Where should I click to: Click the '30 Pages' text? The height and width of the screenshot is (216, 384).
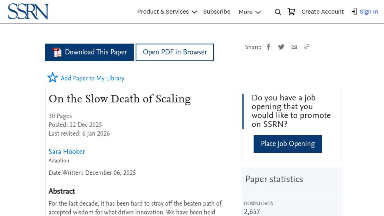(x=60, y=116)
